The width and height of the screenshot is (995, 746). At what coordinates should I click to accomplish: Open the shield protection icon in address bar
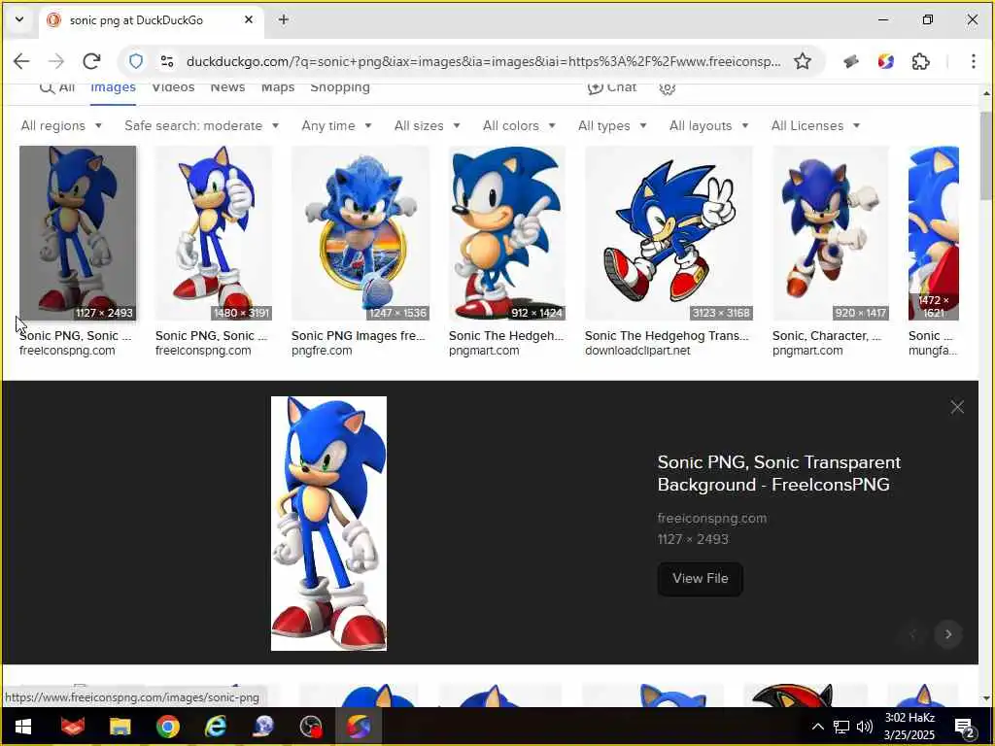(136, 61)
